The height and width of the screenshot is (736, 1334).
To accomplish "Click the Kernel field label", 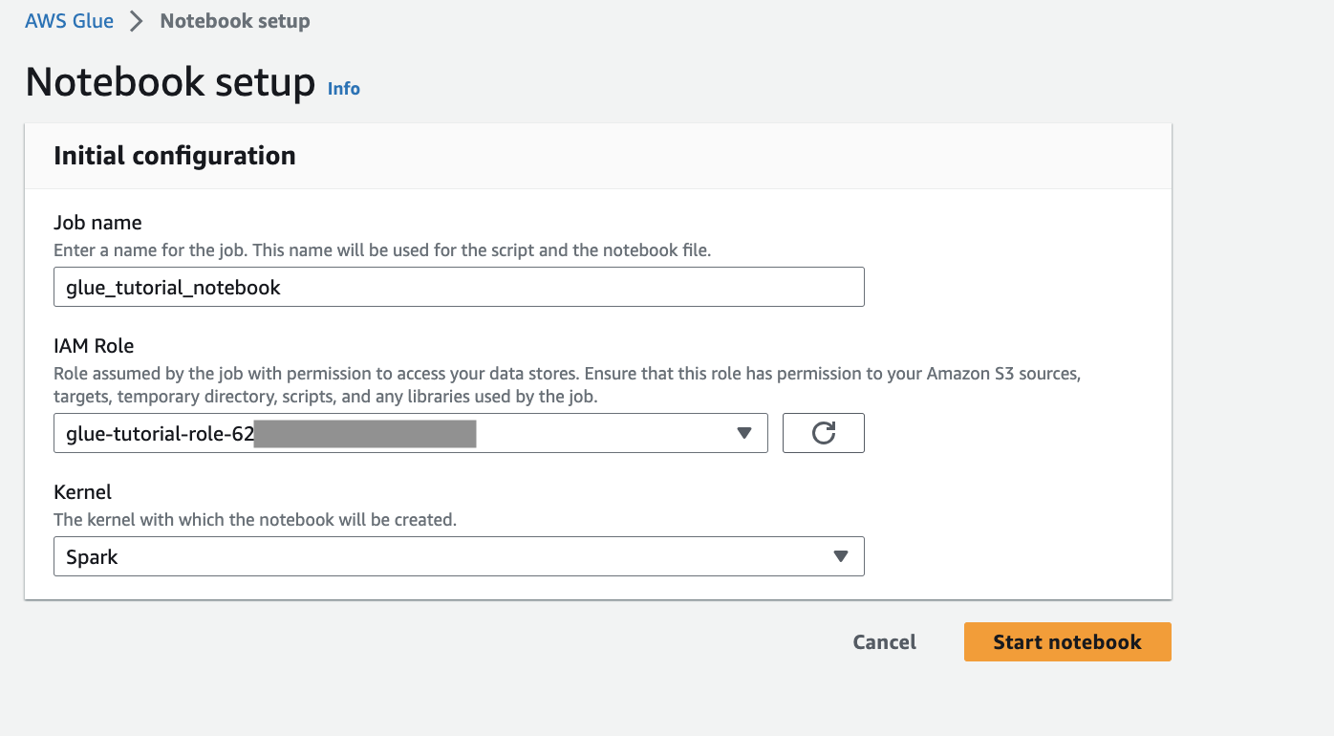I will coord(82,492).
